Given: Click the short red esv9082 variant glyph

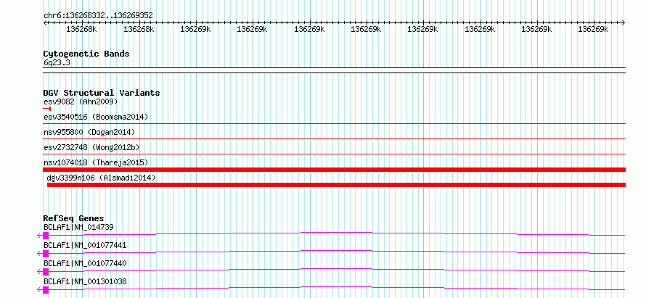Looking at the screenshot, I should click(46, 109).
